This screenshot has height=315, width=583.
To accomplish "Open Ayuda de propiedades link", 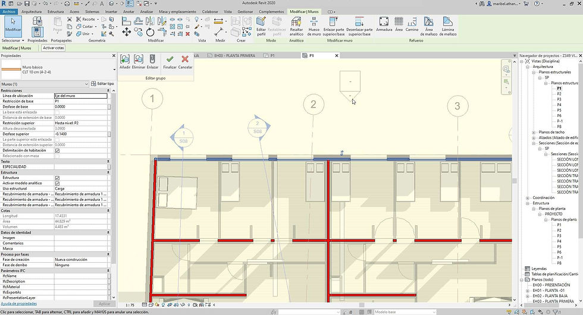I will [18, 304].
